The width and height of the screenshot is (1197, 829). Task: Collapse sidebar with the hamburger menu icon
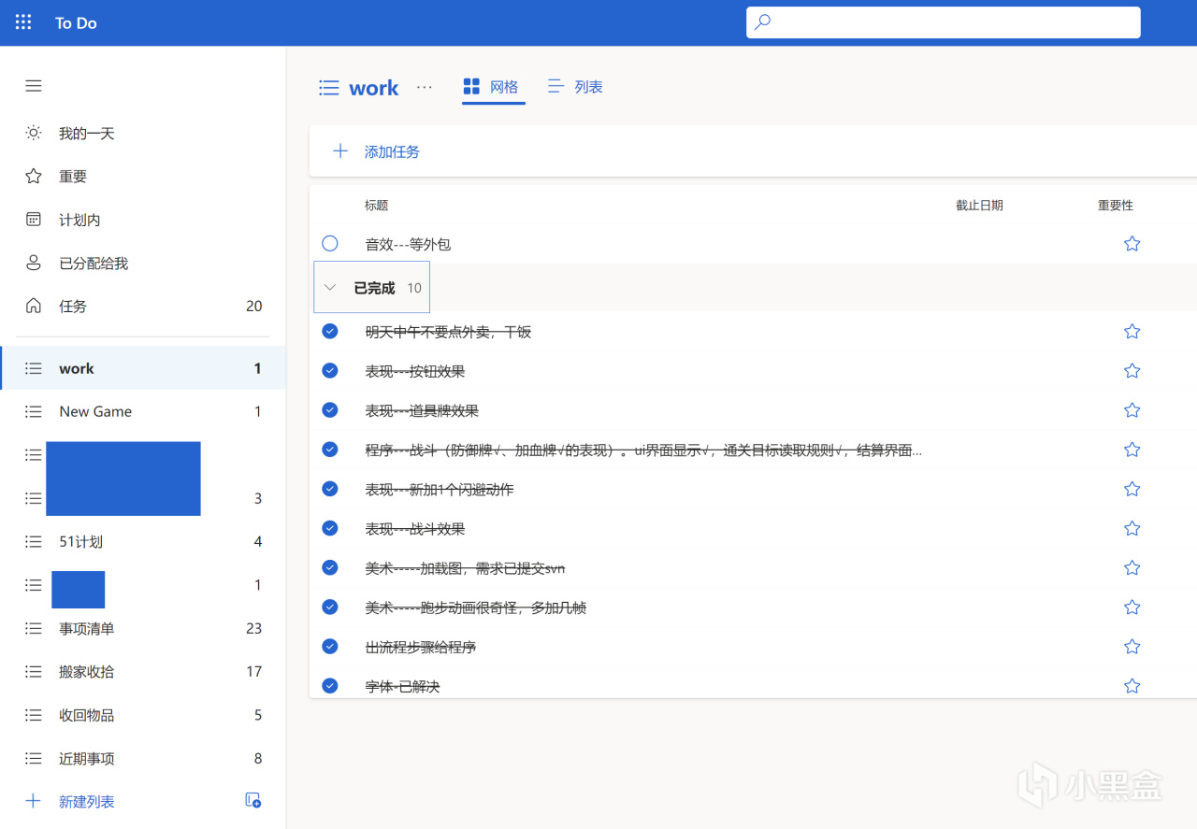(x=34, y=86)
